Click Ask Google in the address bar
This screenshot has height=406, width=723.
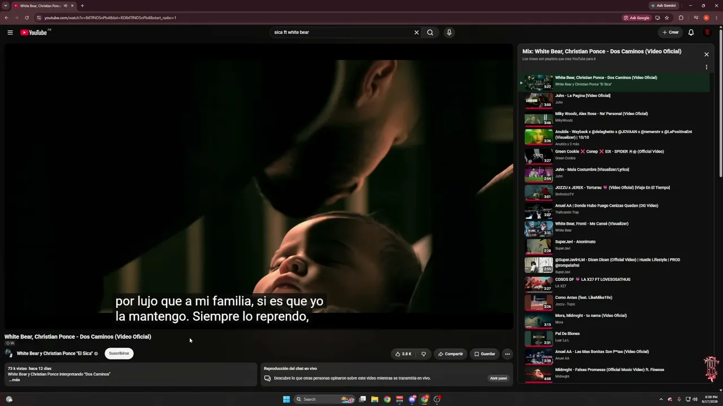click(637, 17)
